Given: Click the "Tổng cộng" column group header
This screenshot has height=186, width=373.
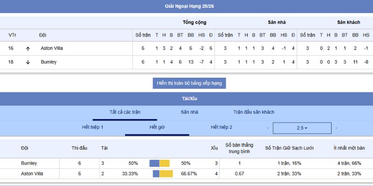Looking at the screenshot, I should tap(194, 22).
